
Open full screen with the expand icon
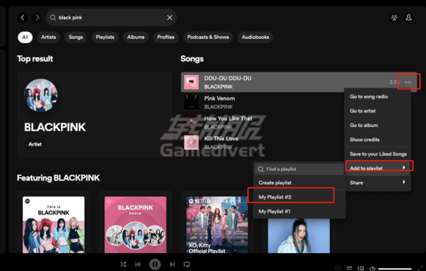coord(420,268)
